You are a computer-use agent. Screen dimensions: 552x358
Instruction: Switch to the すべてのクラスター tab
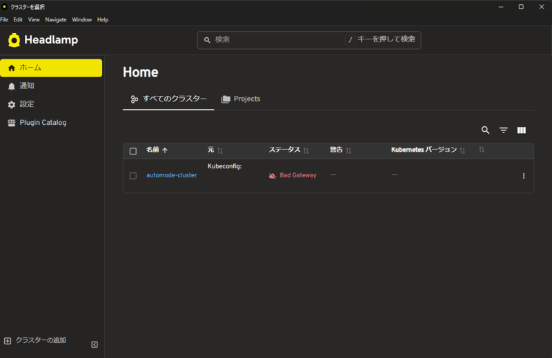tap(168, 99)
